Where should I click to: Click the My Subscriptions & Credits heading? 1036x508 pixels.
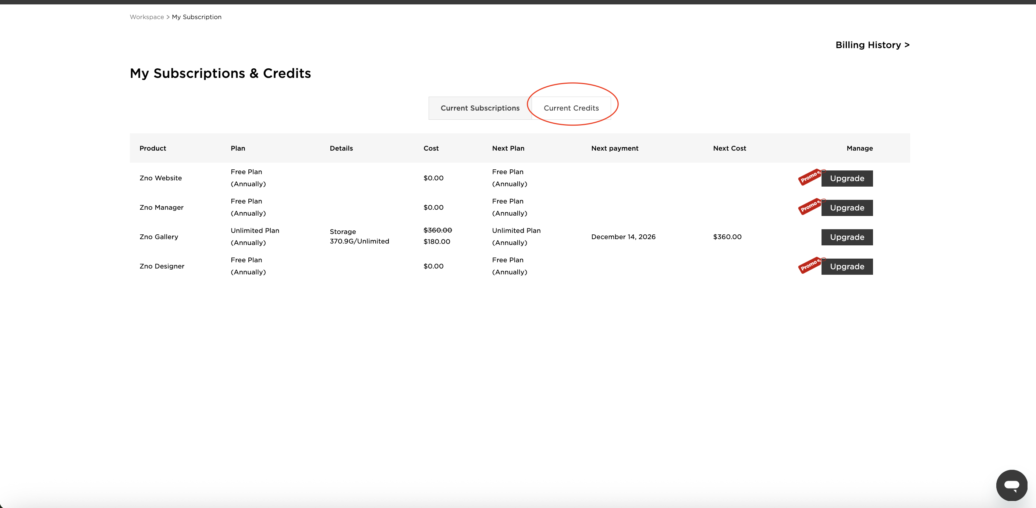pos(220,73)
